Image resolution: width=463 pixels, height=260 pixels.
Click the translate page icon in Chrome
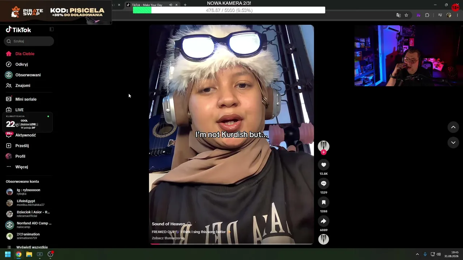click(398, 15)
